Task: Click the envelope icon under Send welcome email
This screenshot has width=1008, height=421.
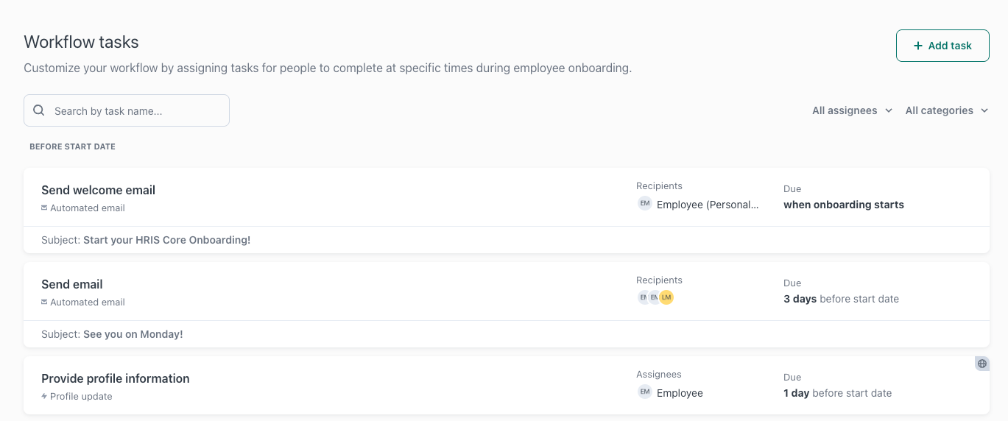Action: point(44,208)
